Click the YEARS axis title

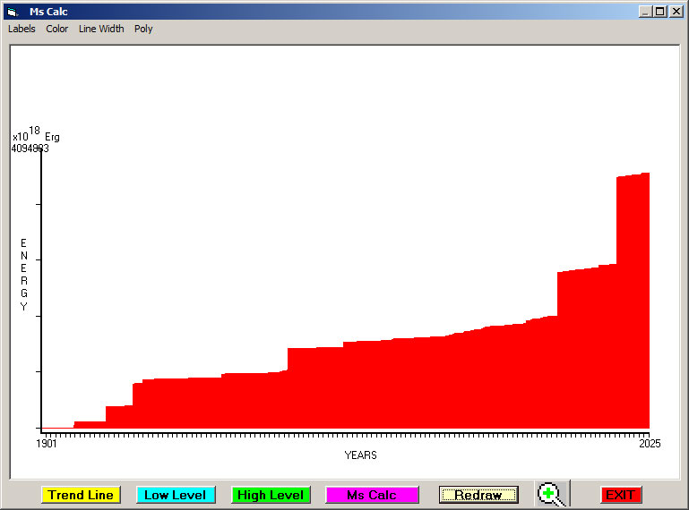tap(360, 455)
